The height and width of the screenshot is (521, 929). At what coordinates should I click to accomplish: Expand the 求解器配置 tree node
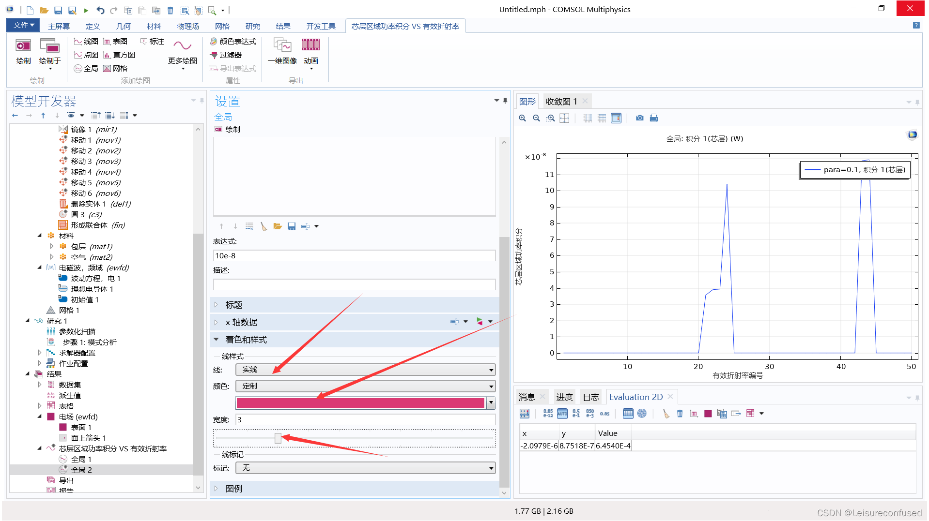coord(40,353)
